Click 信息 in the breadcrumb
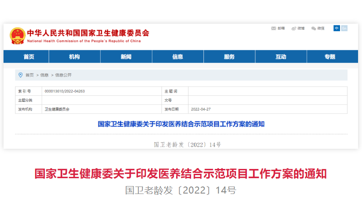Viewport: 362px width, 201px height. (x=44, y=75)
